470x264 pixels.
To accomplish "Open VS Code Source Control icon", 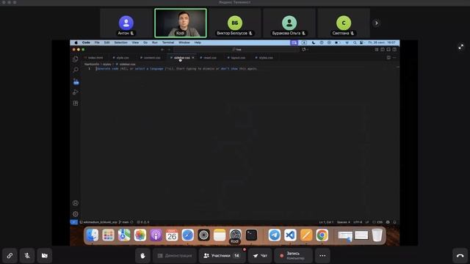I will tap(76, 81).
